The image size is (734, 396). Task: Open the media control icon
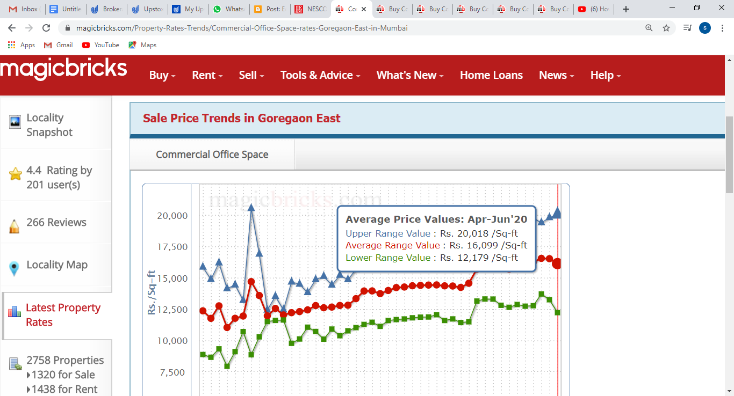(687, 28)
